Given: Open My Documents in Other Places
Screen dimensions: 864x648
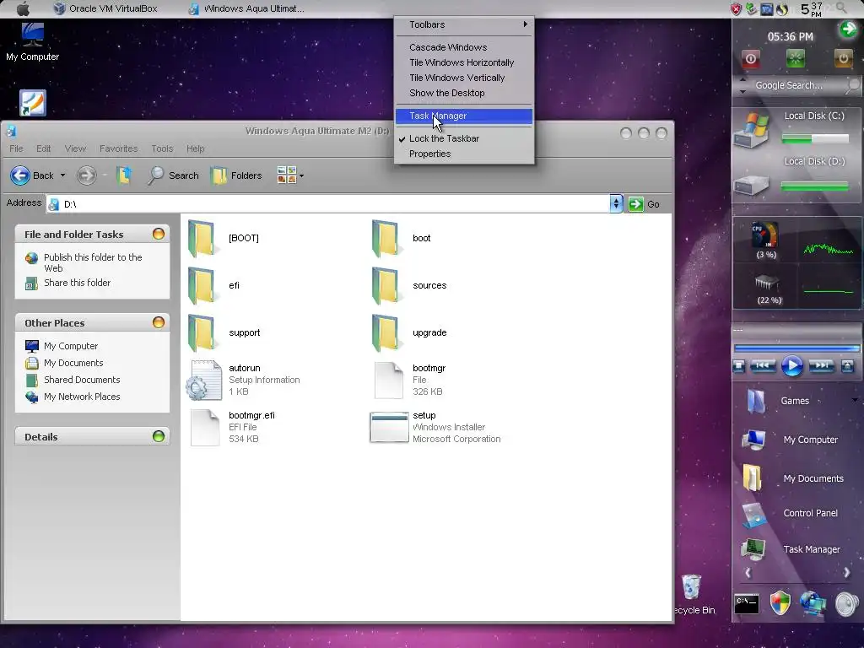Looking at the screenshot, I should [x=73, y=363].
